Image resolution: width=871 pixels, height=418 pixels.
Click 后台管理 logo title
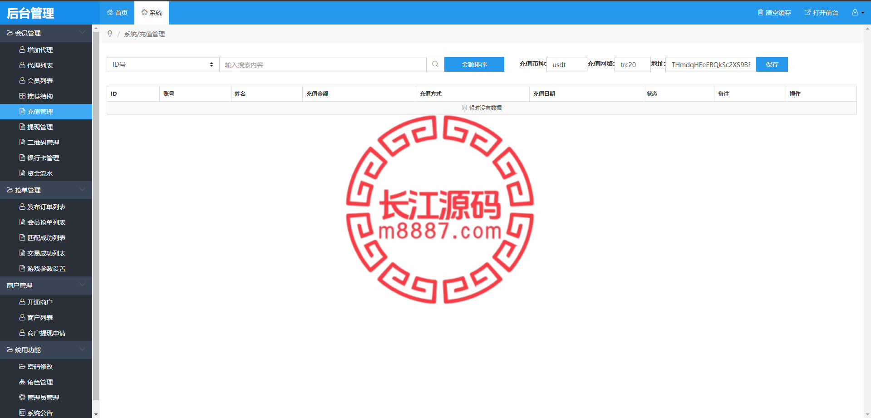pos(30,14)
